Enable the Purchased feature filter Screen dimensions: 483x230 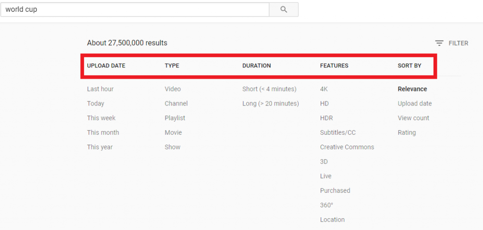pos(335,190)
